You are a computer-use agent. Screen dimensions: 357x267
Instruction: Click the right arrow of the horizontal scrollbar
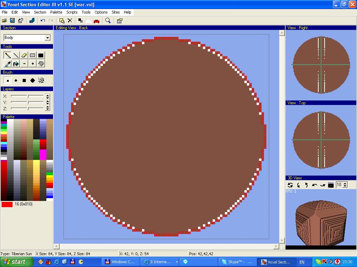click(x=276, y=246)
